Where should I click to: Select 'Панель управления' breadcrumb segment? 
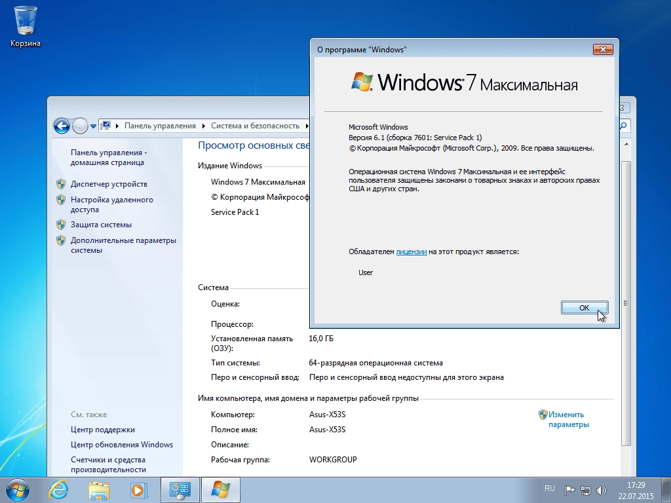click(160, 126)
